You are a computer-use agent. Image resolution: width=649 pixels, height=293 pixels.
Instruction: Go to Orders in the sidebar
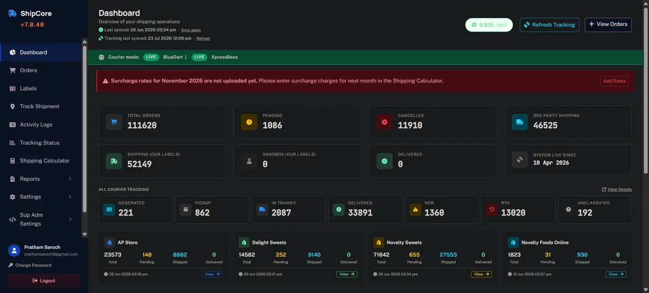coord(41,70)
